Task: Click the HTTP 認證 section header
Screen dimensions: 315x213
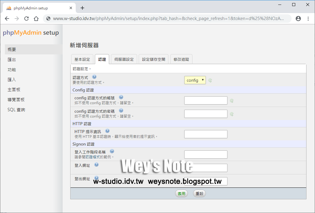Action: pyautogui.click(x=82, y=124)
